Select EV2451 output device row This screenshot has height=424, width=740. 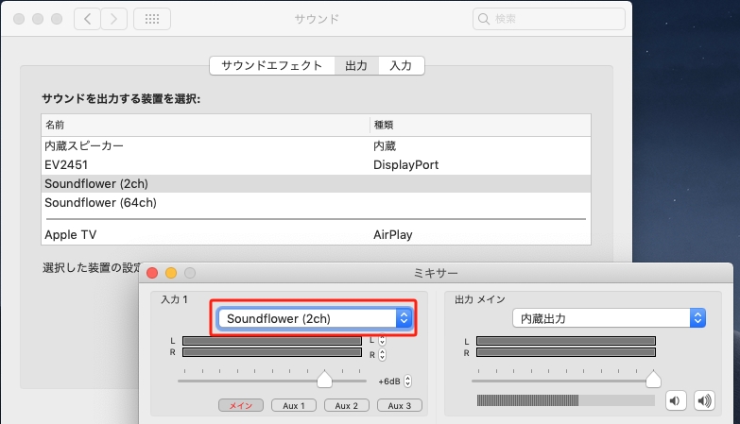click(x=316, y=165)
